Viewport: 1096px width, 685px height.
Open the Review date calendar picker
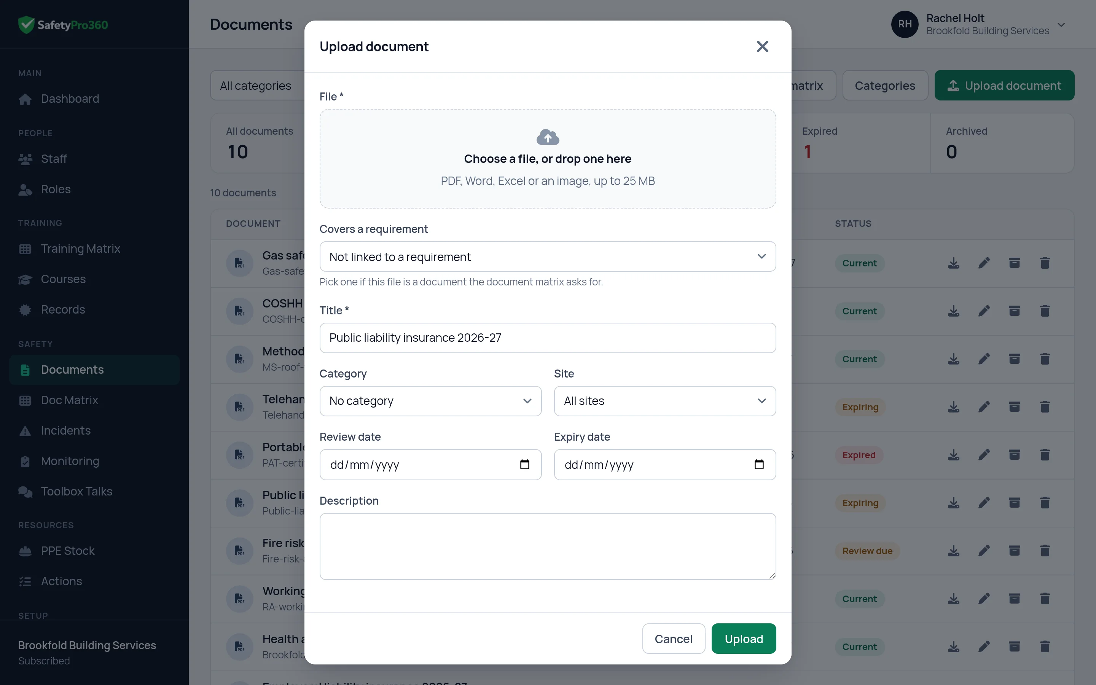coord(524,464)
